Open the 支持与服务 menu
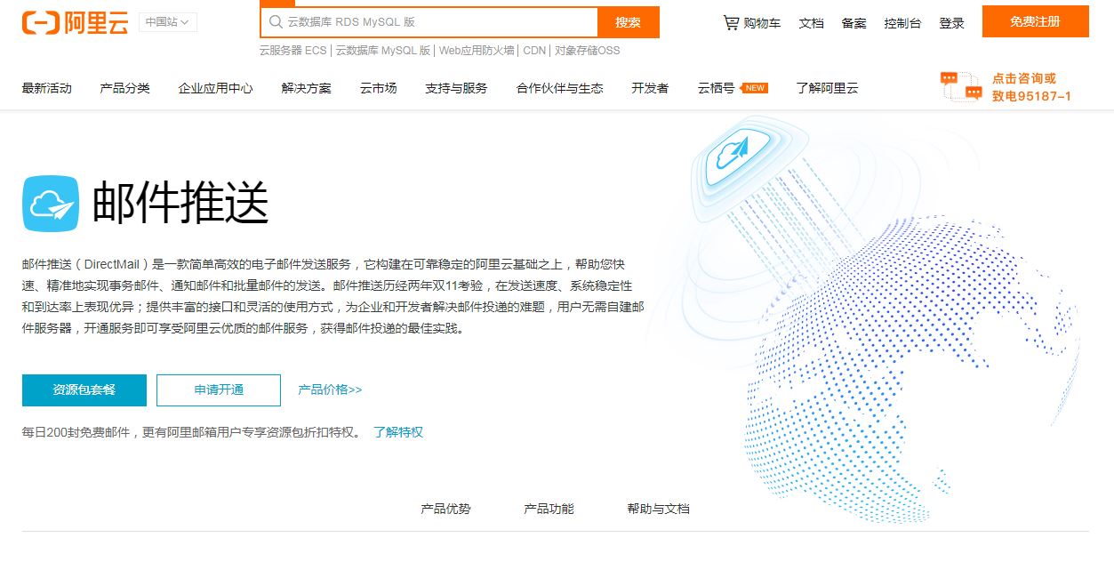Image resolution: width=1114 pixels, height=562 pixels. coord(457,88)
